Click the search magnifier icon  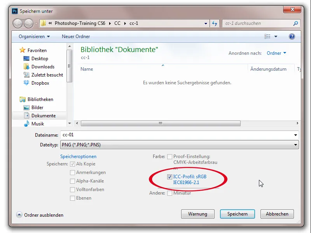295,23
